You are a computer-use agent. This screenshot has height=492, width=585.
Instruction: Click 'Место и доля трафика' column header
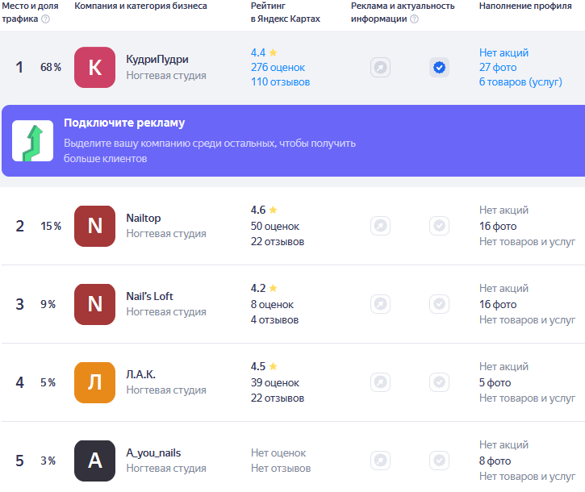tap(30, 12)
